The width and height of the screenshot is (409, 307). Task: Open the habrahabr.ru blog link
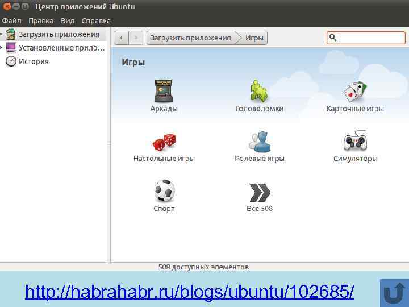[x=190, y=291]
